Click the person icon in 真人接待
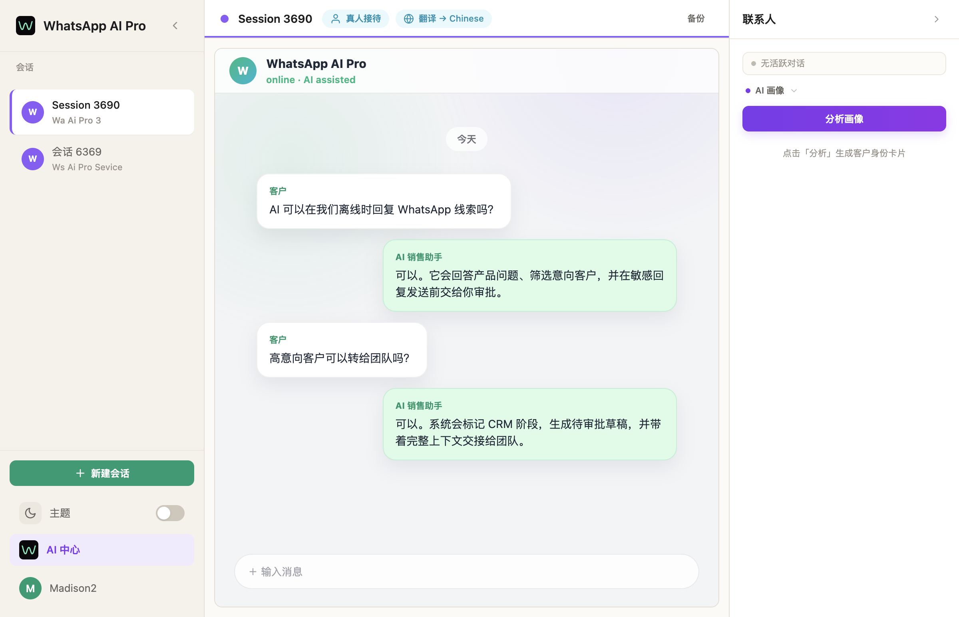The width and height of the screenshot is (959, 617). (336, 19)
